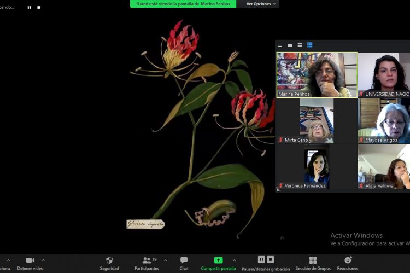This screenshot has width=410, height=273.
Task: Expand the arrow next to Participantes
Action: pos(166,260)
